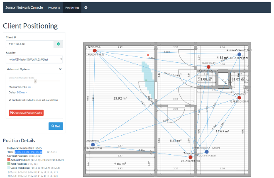Open the Measurements 3x dropdown
The height and width of the screenshot is (178, 274).
(x=30, y=87)
